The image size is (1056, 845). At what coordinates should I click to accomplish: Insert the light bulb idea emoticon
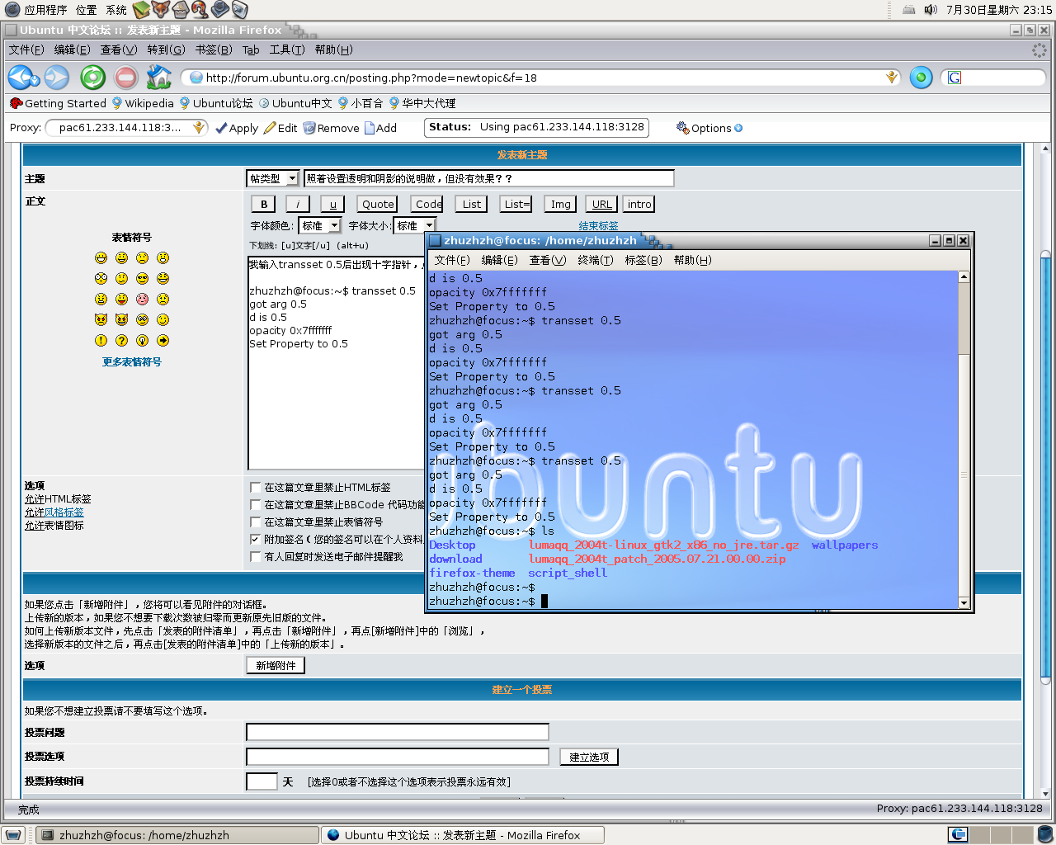tap(142, 340)
